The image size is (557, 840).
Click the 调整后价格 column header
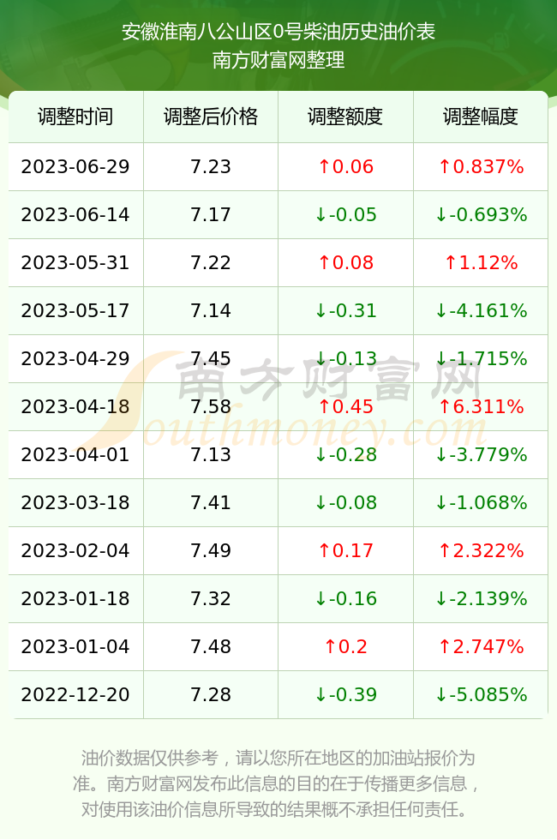211,117
